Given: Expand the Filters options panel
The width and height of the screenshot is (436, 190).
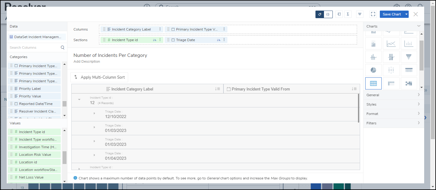Looking at the screenshot, I should (393, 123).
